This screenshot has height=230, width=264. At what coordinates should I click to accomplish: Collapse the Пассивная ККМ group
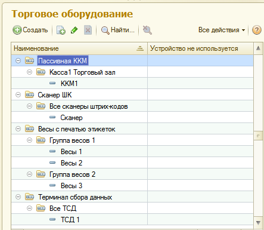pos(18,61)
